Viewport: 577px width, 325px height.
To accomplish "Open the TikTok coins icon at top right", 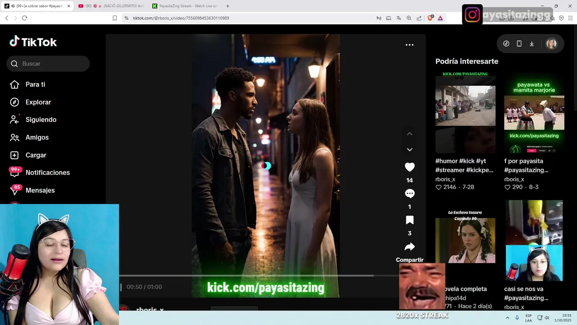I will (x=506, y=44).
